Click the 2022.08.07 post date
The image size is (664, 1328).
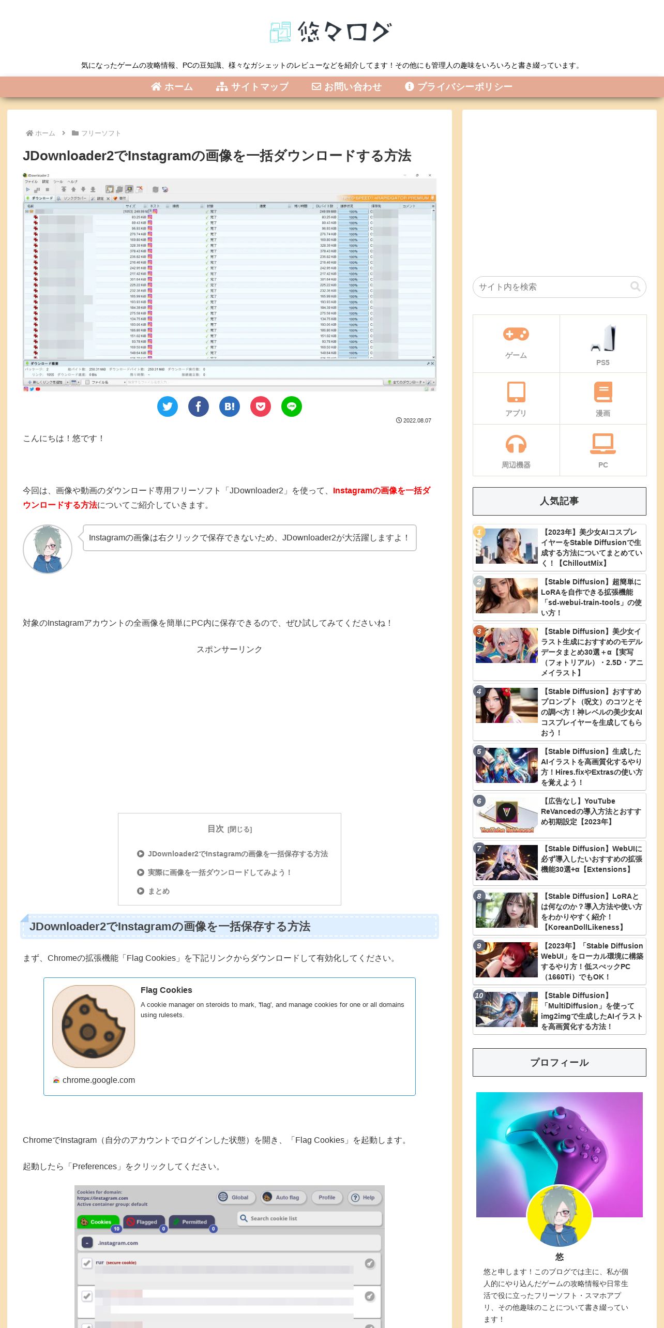click(414, 420)
